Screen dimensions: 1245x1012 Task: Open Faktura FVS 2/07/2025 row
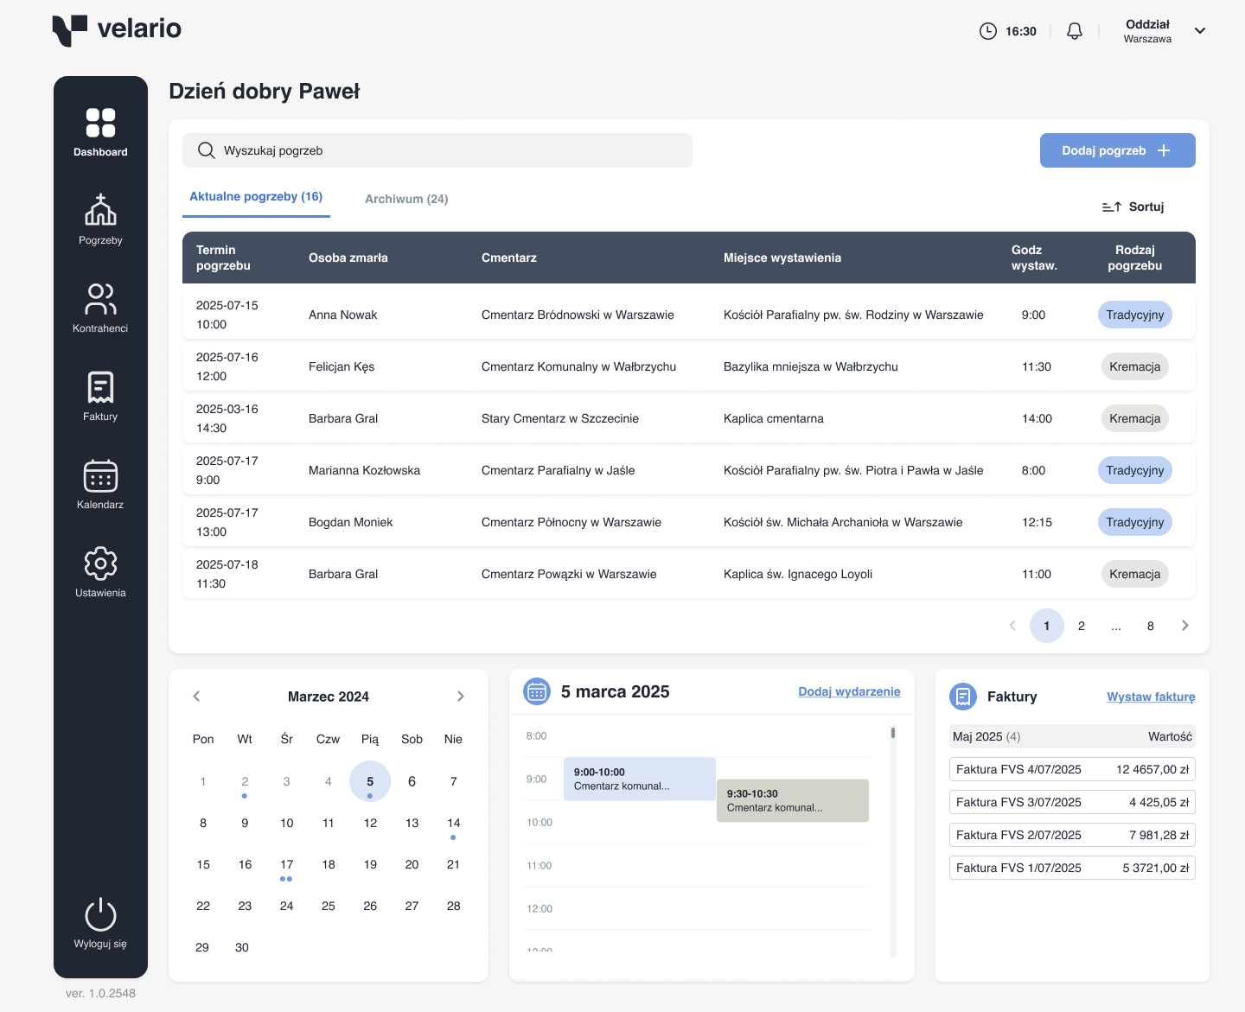click(1072, 835)
